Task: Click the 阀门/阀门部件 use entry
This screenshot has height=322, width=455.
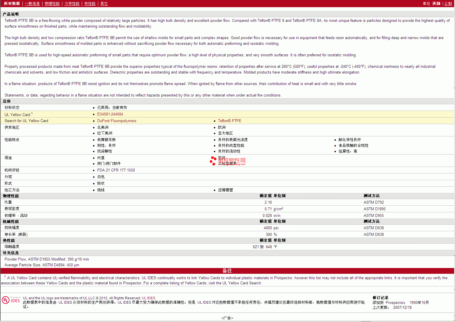Action: (109, 163)
